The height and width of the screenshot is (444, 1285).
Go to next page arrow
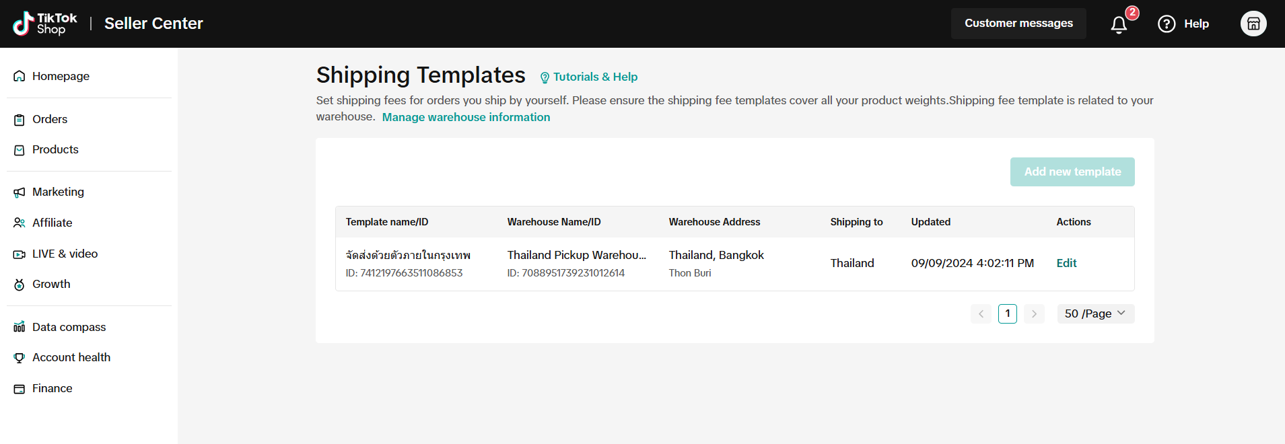point(1034,313)
